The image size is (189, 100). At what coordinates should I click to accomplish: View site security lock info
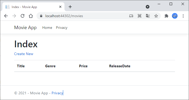(x=41, y=16)
